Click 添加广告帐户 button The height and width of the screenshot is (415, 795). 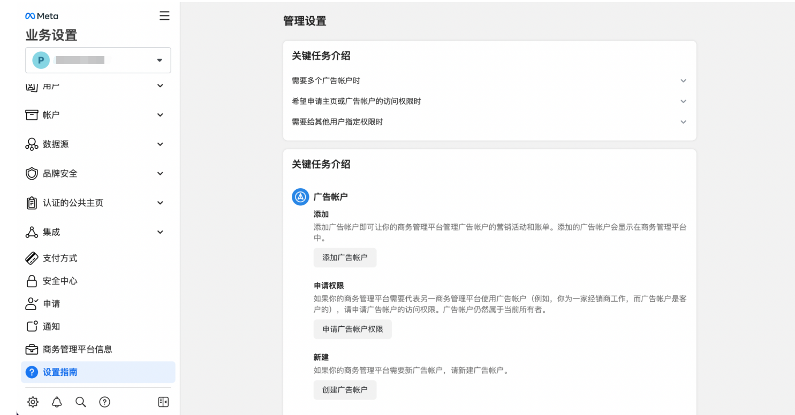point(345,258)
